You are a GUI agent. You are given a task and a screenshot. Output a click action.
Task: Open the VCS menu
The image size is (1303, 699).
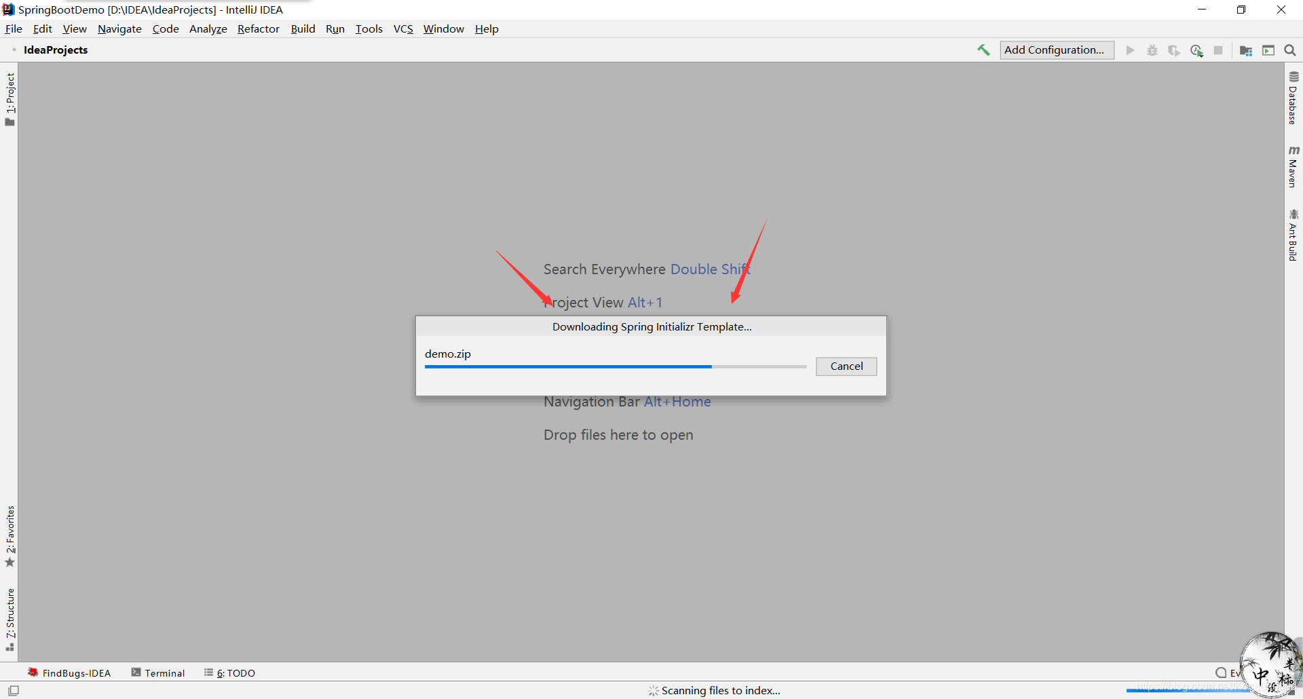click(403, 29)
